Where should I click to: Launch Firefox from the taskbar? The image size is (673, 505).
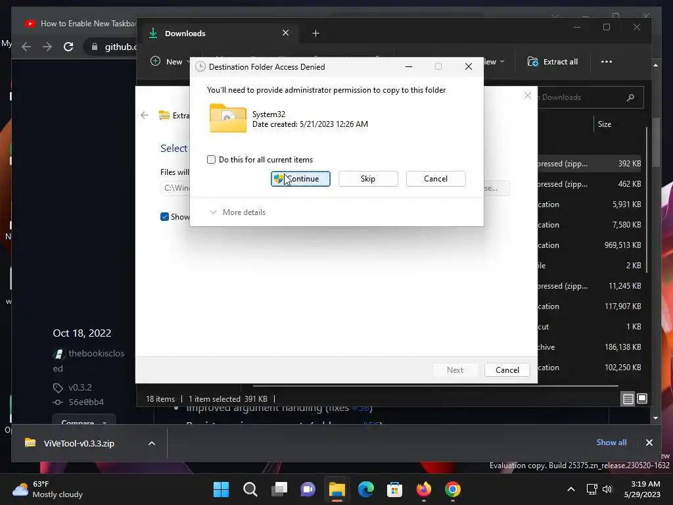tap(424, 489)
